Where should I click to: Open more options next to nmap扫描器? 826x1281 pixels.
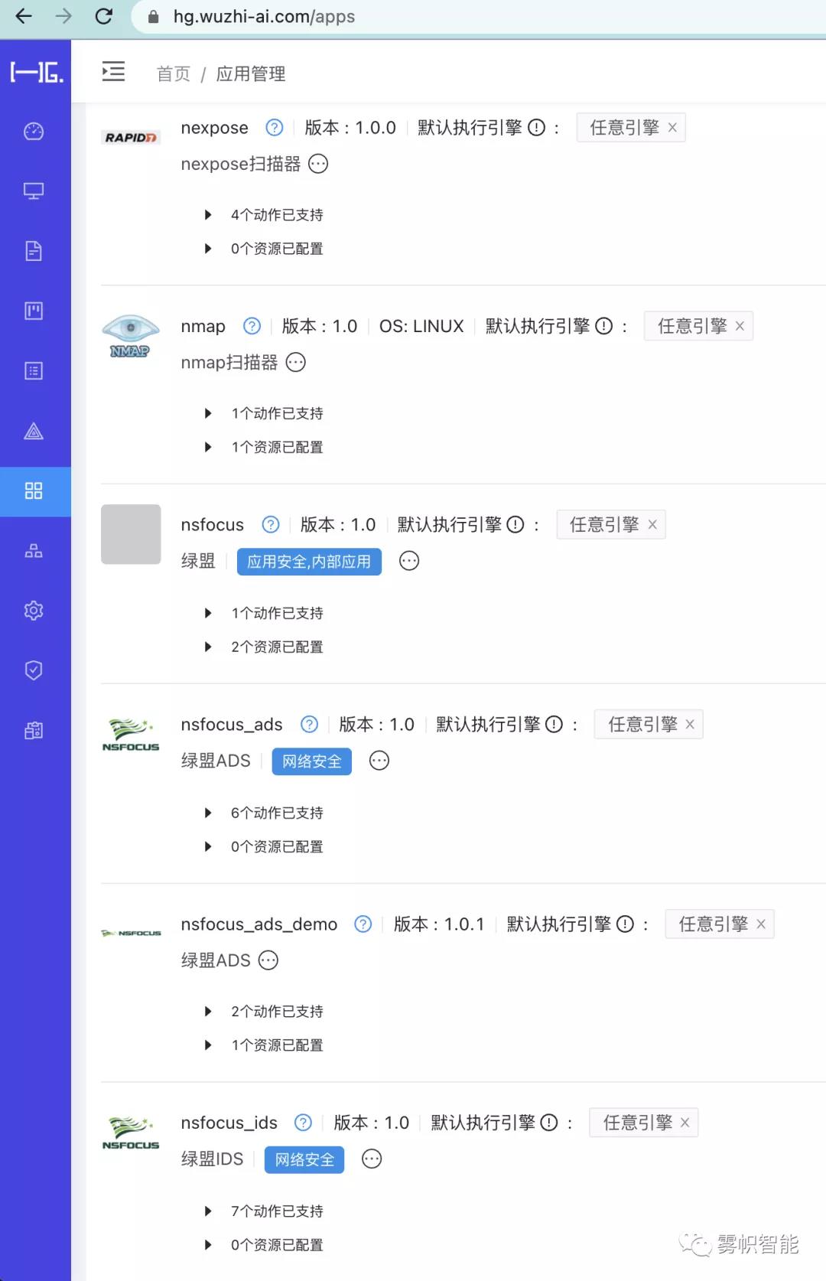[x=296, y=363]
